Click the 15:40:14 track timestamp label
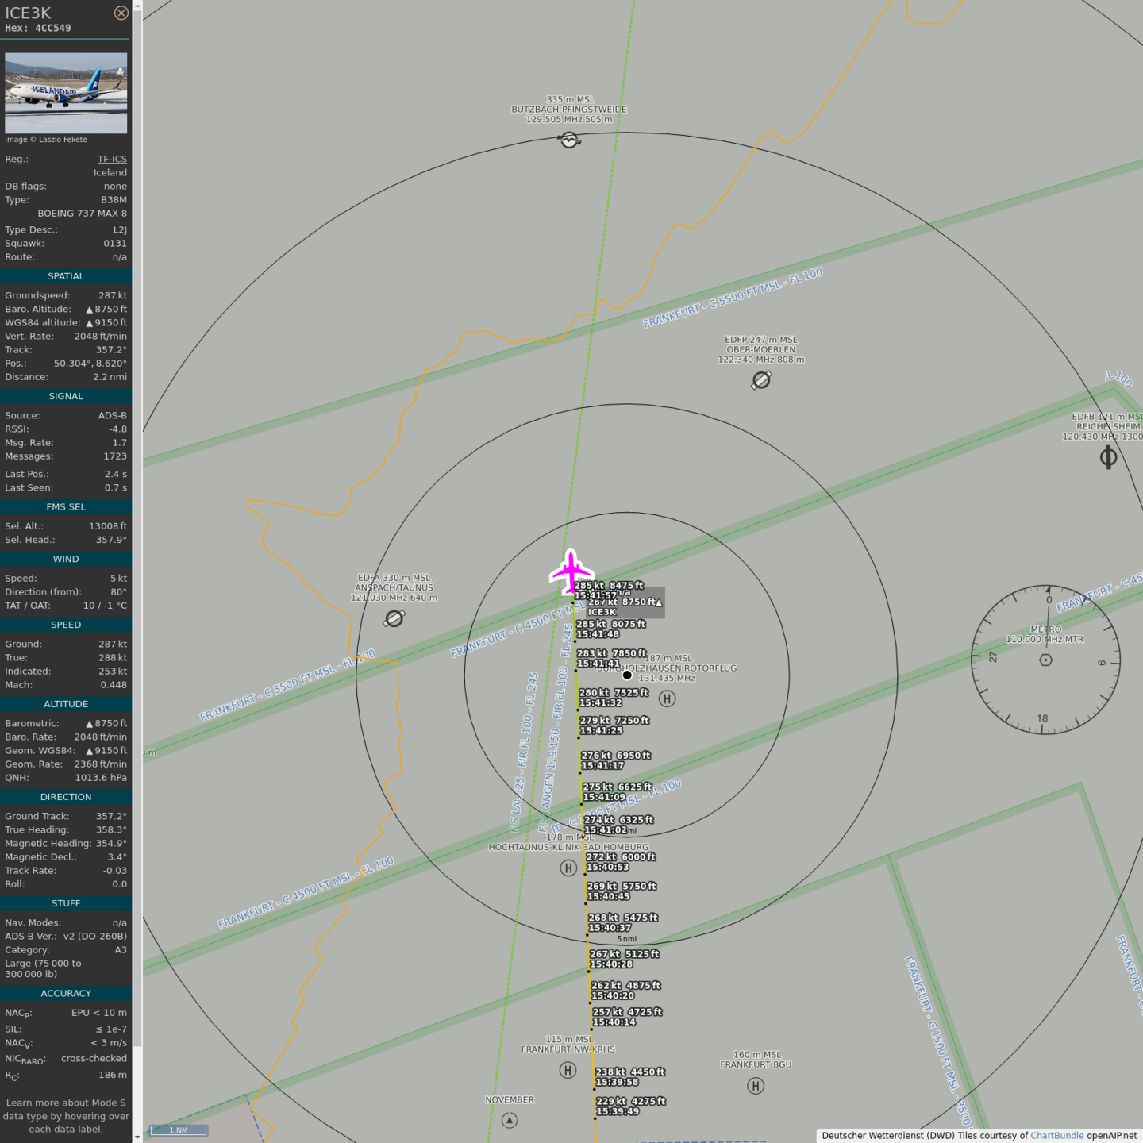 [x=614, y=1022]
